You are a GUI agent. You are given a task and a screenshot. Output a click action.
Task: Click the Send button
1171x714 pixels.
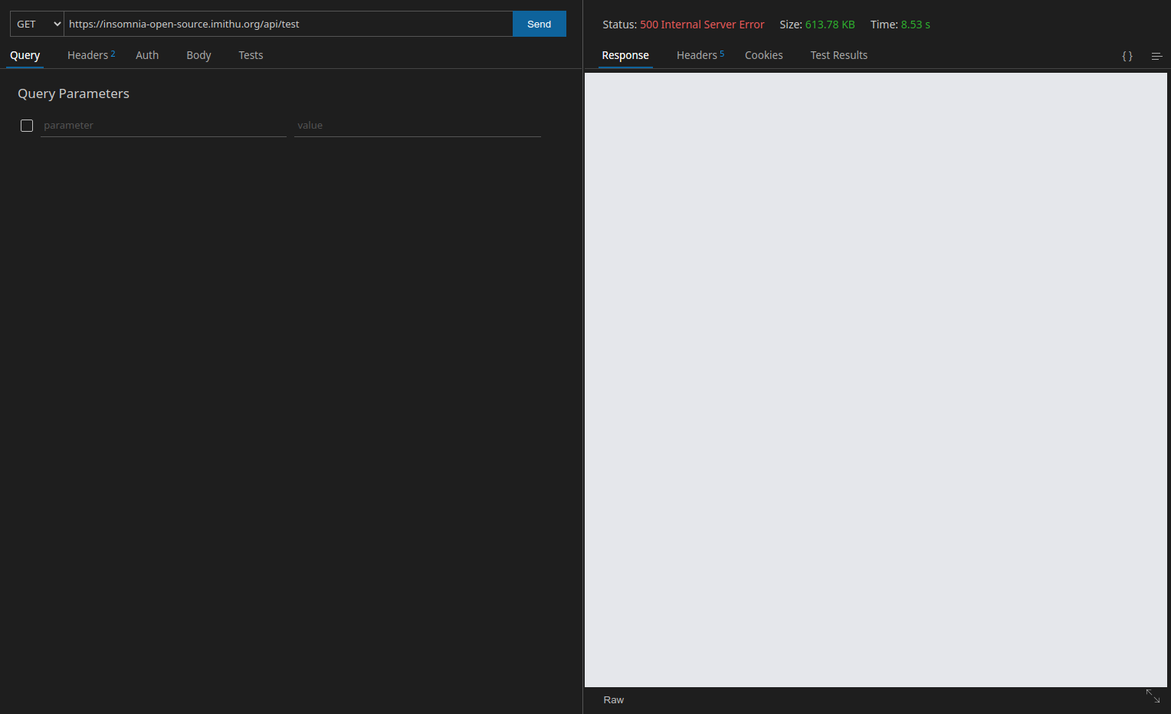click(539, 24)
